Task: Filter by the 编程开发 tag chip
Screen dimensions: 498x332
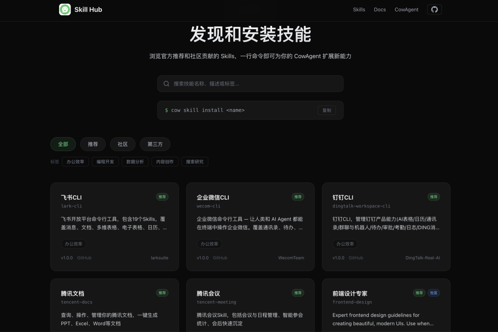Action: pos(105,162)
